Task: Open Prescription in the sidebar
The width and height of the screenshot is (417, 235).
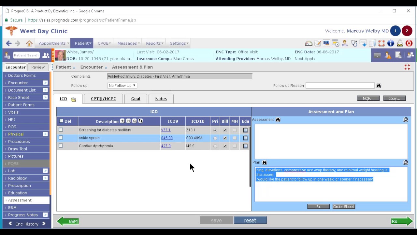Action: 26,186
